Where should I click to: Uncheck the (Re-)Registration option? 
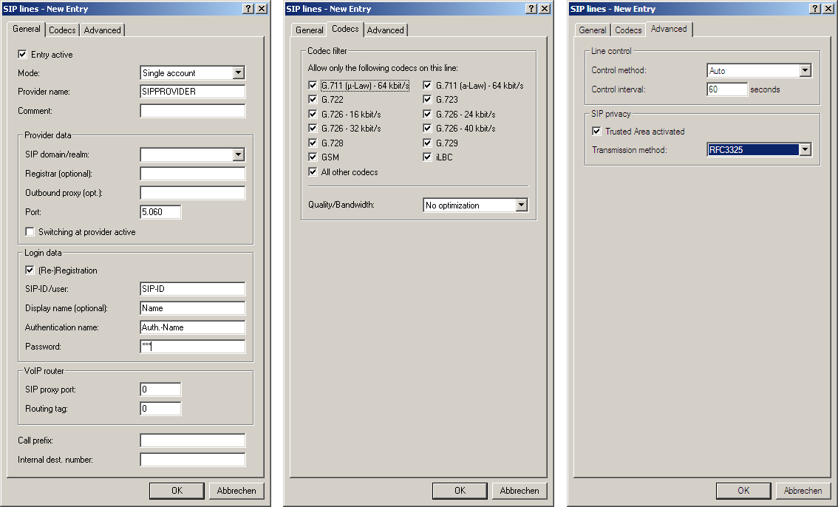pos(30,270)
